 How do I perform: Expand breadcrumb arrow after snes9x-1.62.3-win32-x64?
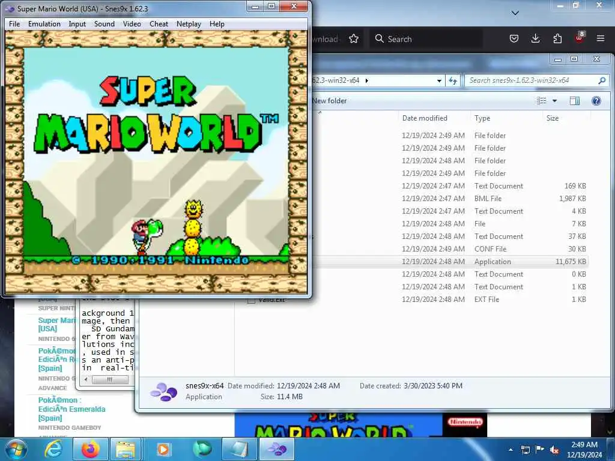[367, 81]
